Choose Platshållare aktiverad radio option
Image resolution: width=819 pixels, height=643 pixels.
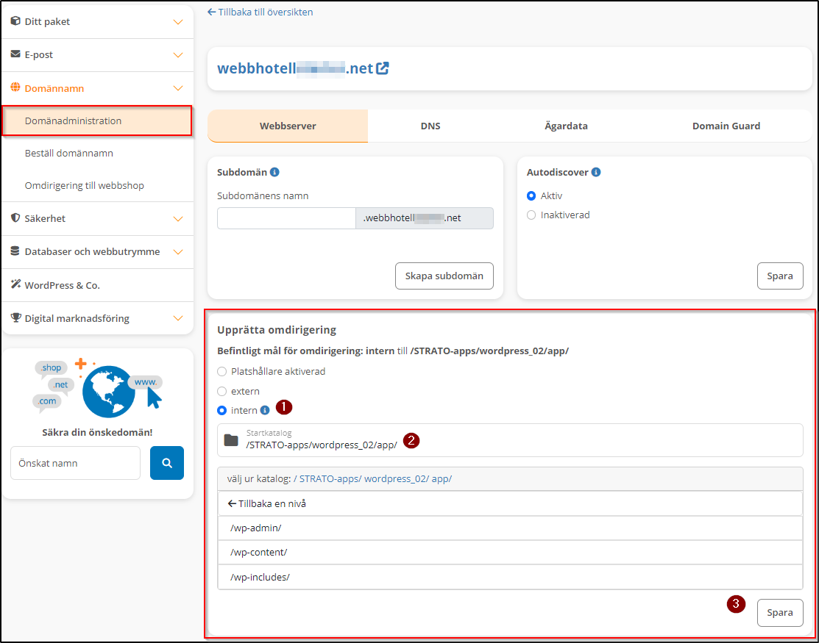(x=222, y=372)
